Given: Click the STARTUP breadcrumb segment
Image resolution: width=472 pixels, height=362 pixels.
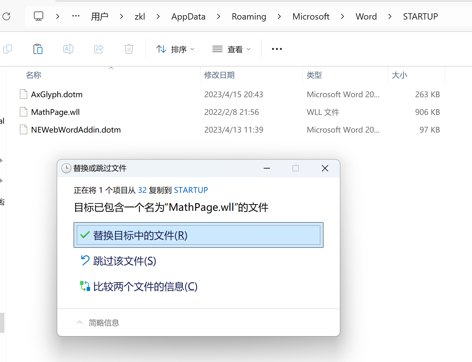Looking at the screenshot, I should click(x=420, y=16).
